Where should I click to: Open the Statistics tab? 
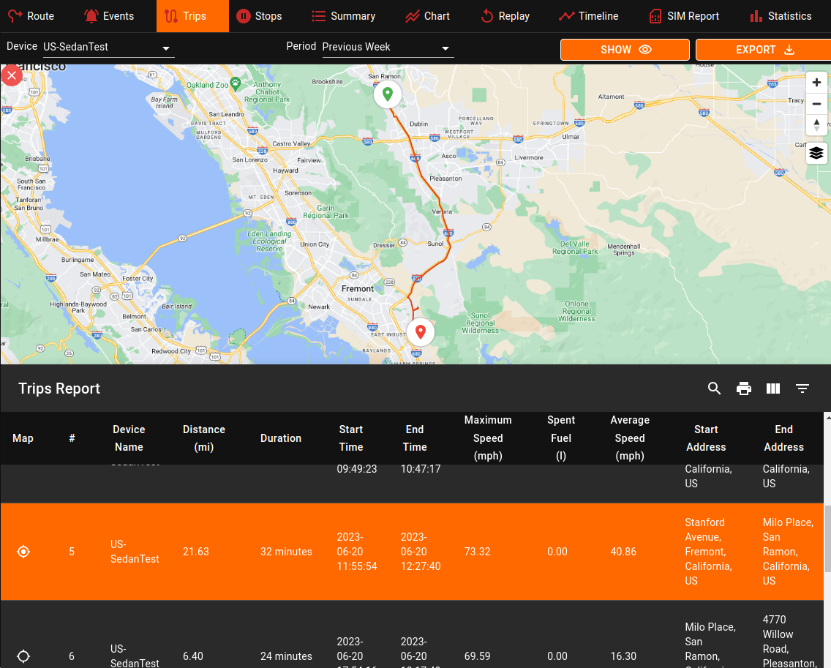click(x=781, y=16)
